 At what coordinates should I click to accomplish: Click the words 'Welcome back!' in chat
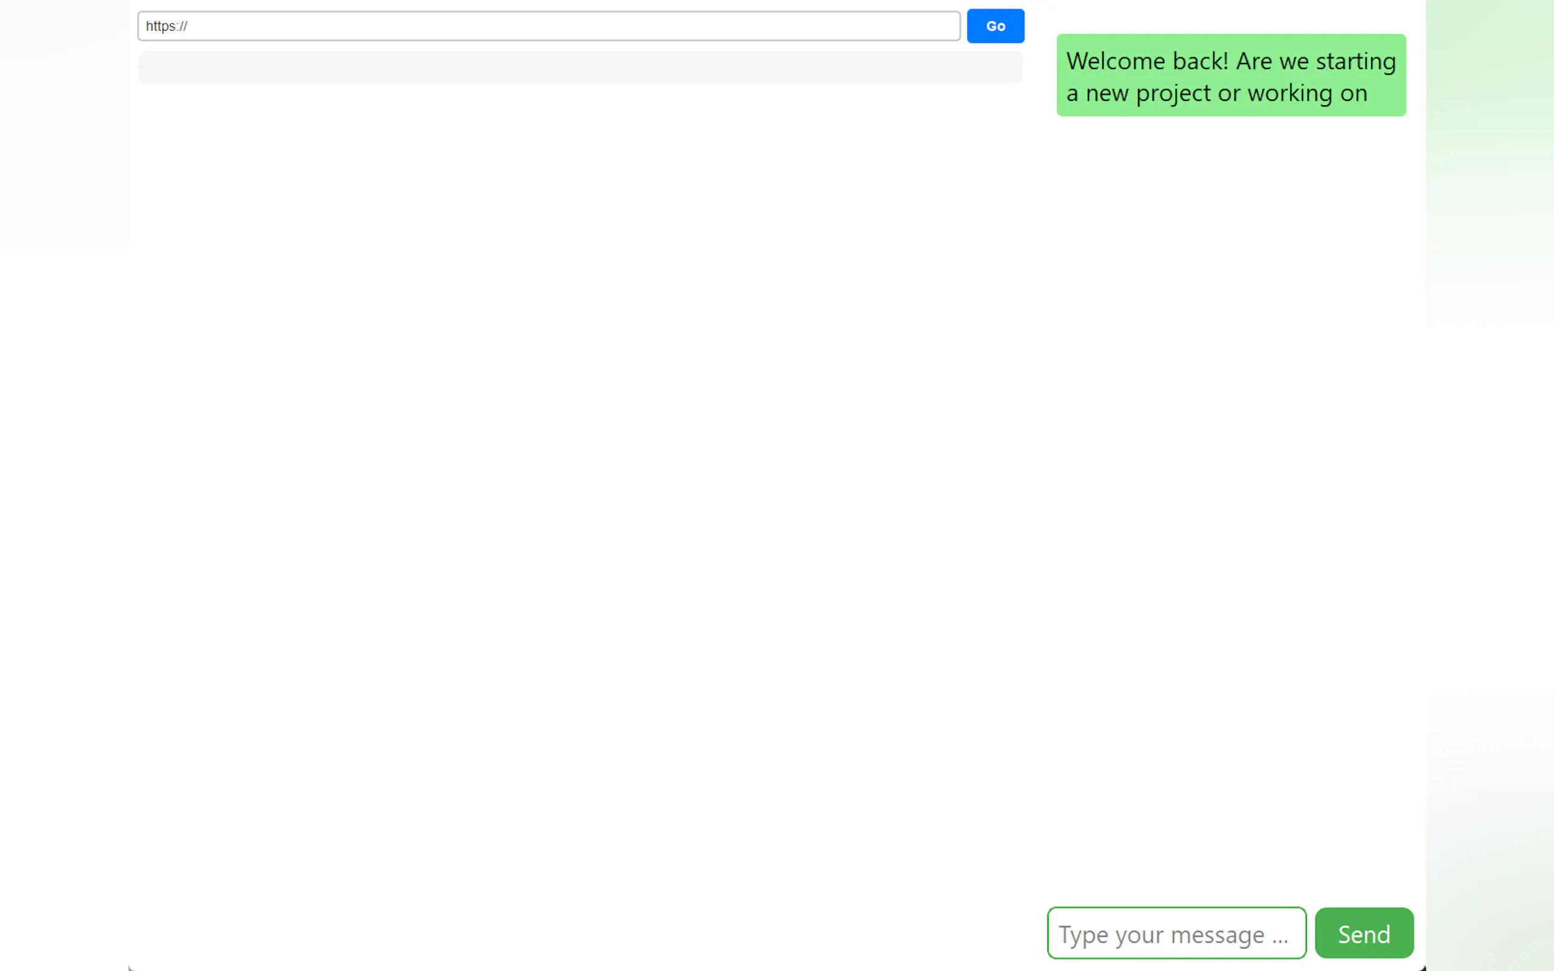[x=1147, y=61]
